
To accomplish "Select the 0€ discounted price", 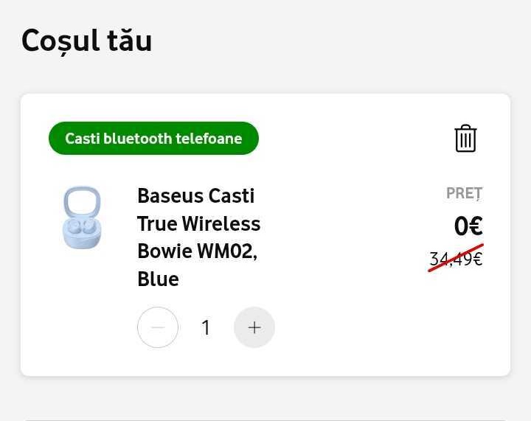I will click(x=468, y=226).
